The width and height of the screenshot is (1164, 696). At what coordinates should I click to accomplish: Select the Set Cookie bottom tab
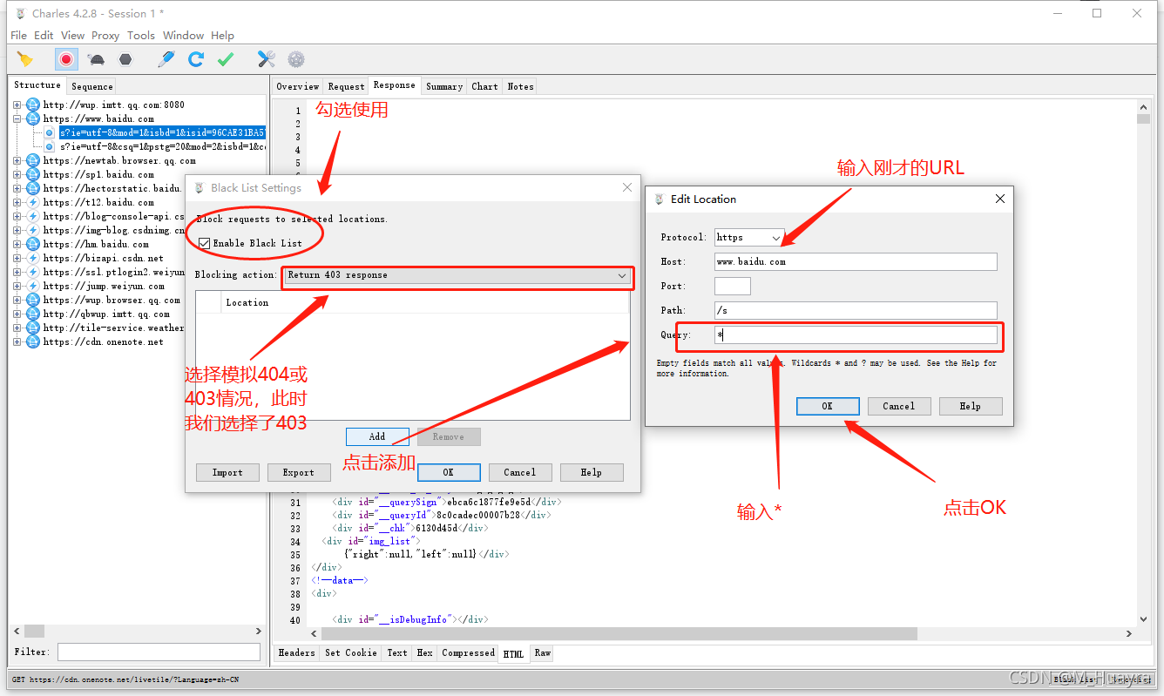[351, 652]
